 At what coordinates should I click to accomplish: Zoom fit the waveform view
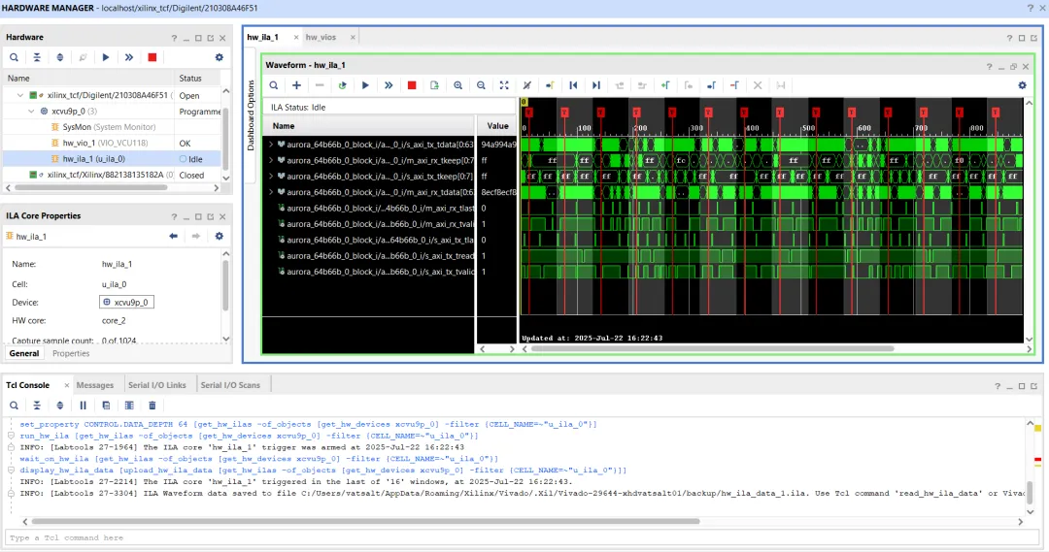(x=504, y=85)
